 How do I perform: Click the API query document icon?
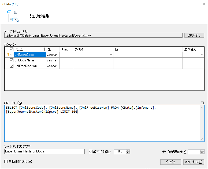click(x=13, y=16)
